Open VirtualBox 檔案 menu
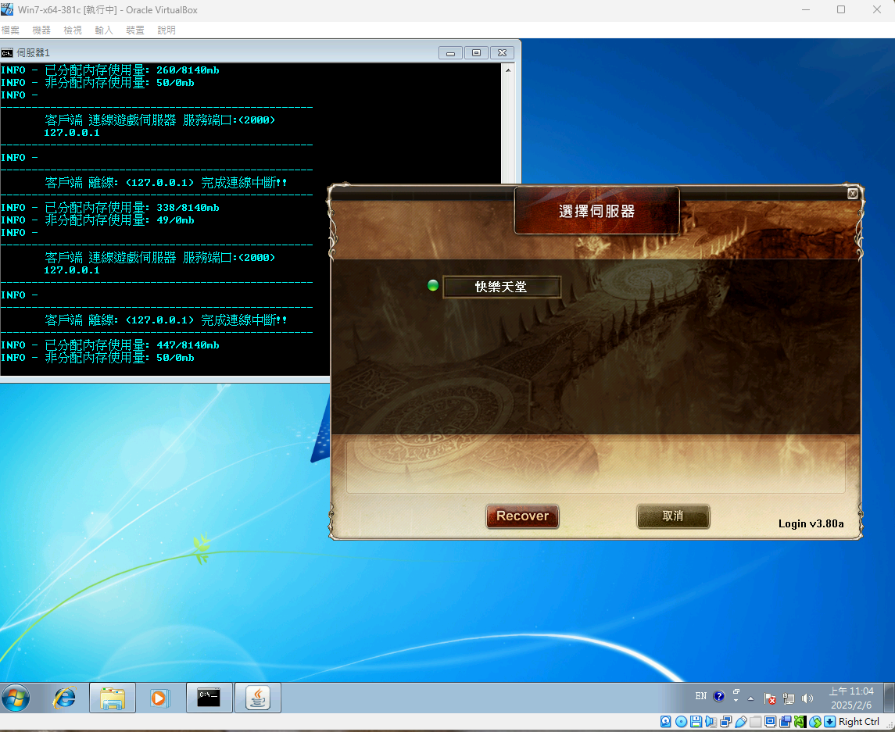The height and width of the screenshot is (732, 895). click(x=10, y=30)
